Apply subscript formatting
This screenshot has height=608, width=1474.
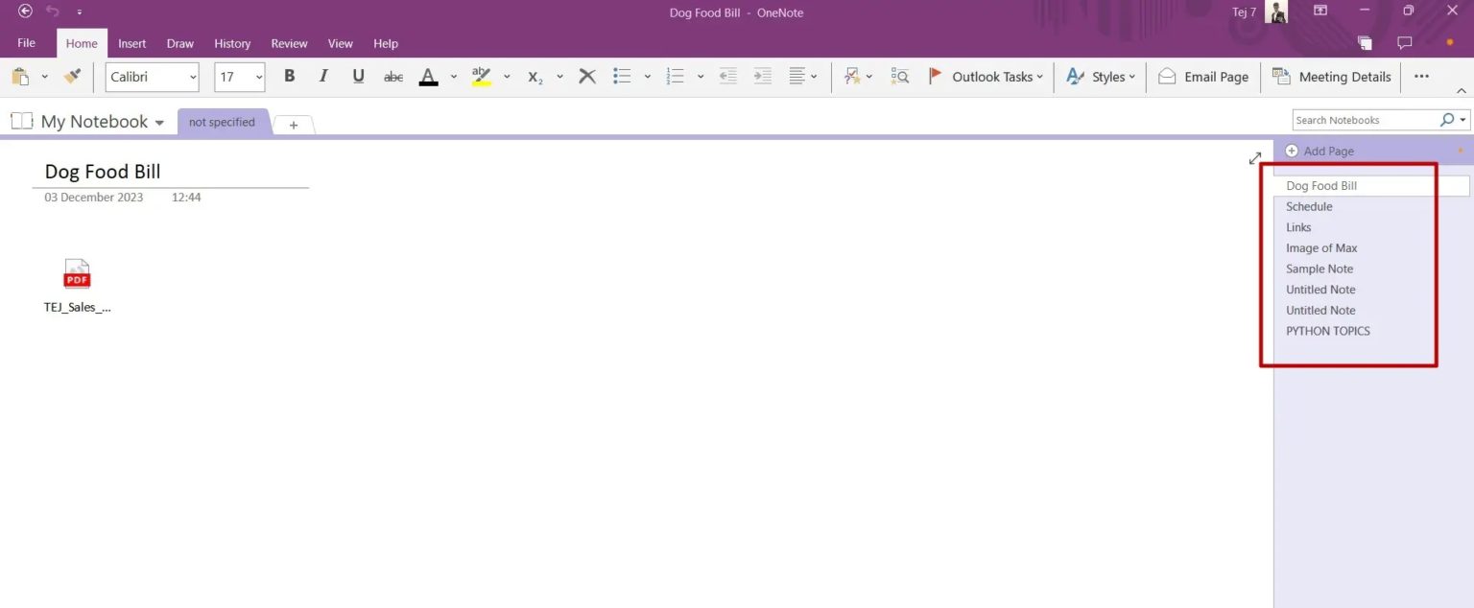point(535,77)
